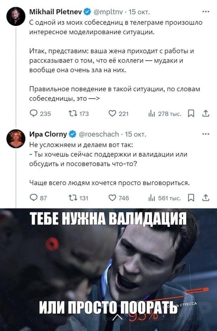Open Ира Clorny's profile avatar

pyautogui.click(x=16, y=138)
